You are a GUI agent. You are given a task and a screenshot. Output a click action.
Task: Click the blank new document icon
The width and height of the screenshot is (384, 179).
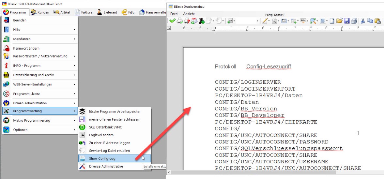[x=332, y=21]
